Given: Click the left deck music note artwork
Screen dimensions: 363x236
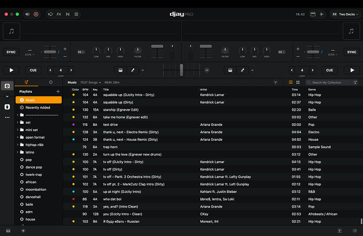Looking at the screenshot, I should 12,31.
